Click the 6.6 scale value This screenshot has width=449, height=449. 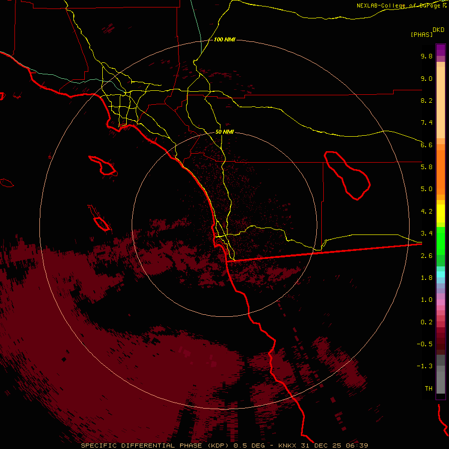tap(427, 145)
